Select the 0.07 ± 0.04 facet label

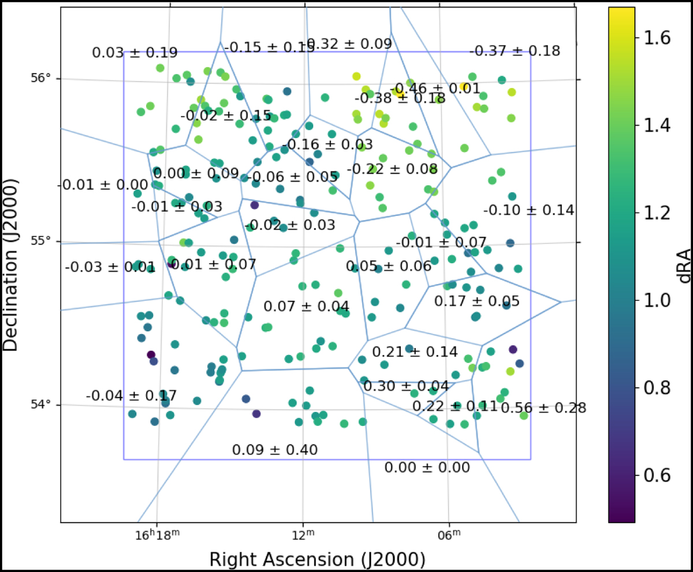click(306, 306)
